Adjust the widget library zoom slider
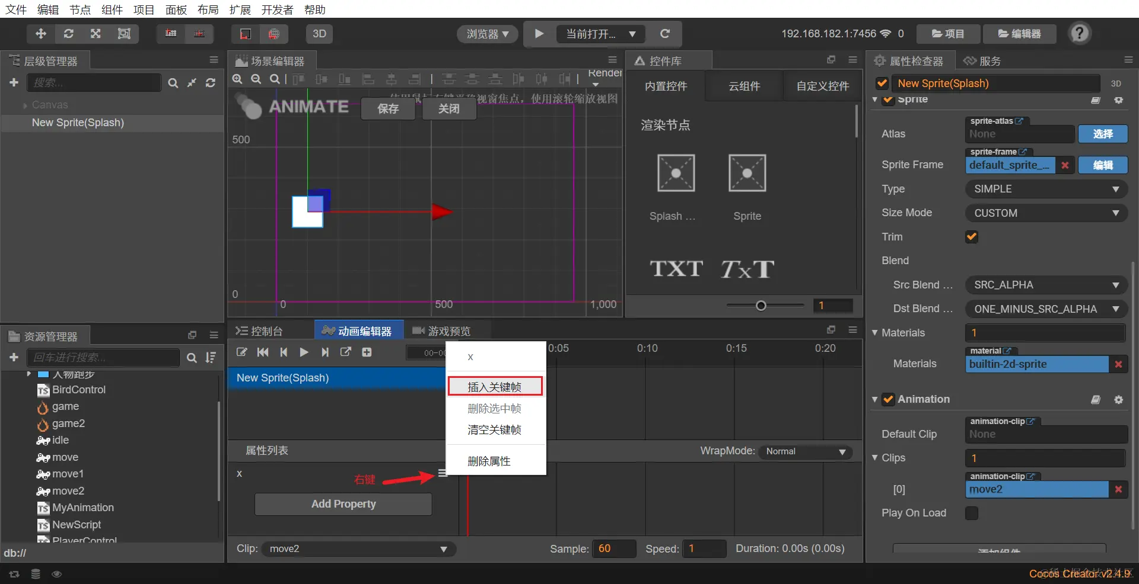Screen dimensions: 1139x584 coord(761,306)
